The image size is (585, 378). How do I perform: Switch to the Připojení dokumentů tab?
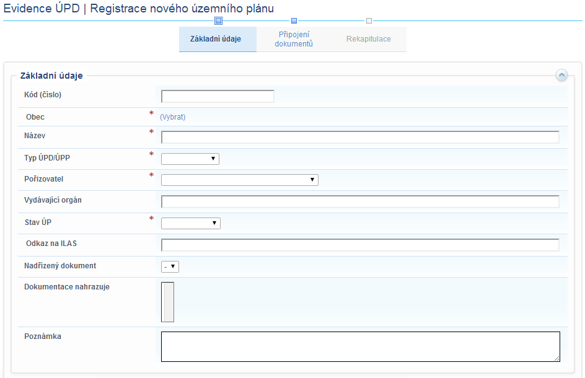[293, 38]
